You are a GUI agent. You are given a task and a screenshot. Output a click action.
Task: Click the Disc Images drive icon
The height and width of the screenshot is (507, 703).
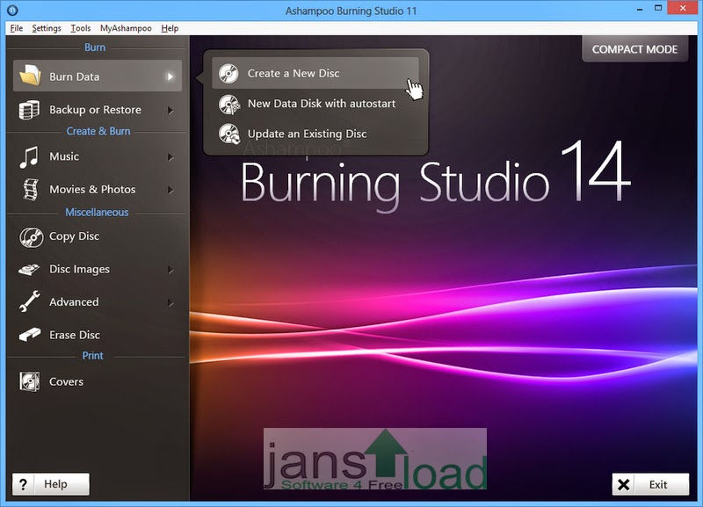pyautogui.click(x=30, y=270)
